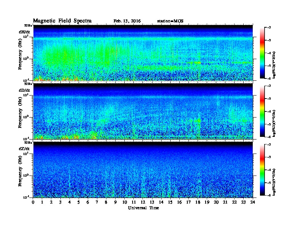Click the 10⁻¹ frequency tick of dZ/dt panel

coord(26,197)
